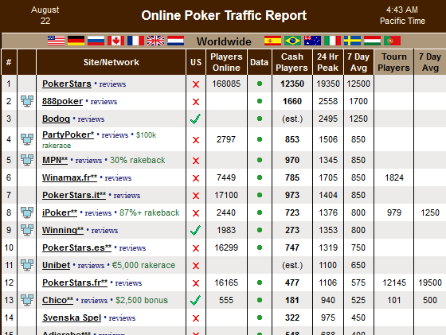The image size is (446, 335).
Task: Open the Svenska Spel link
Action: pos(72,317)
